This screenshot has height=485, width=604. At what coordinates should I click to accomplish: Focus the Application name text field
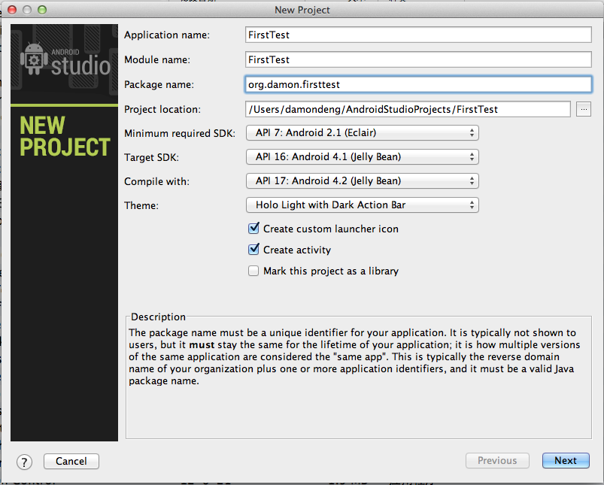pyautogui.click(x=418, y=35)
